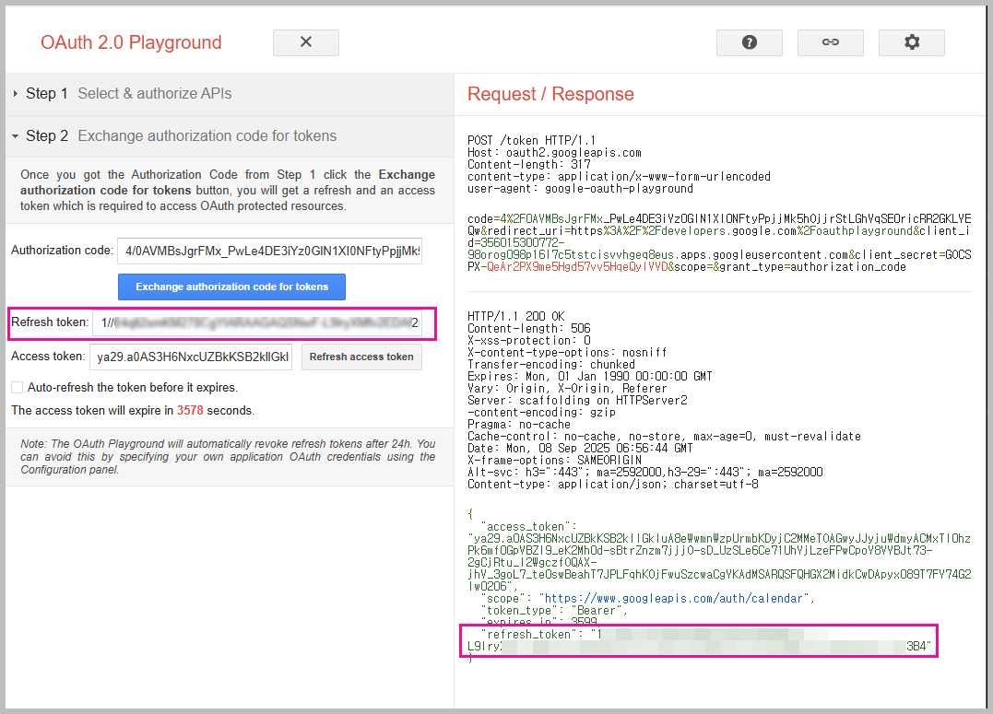The height and width of the screenshot is (714, 993).
Task: Click the 3578 seconds expiry countdown
Action: point(190,411)
